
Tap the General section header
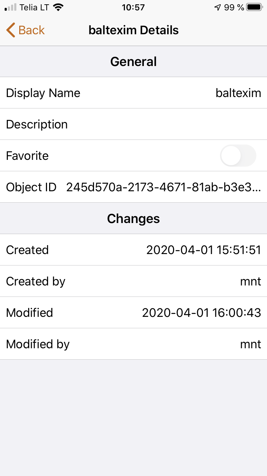pos(133,61)
